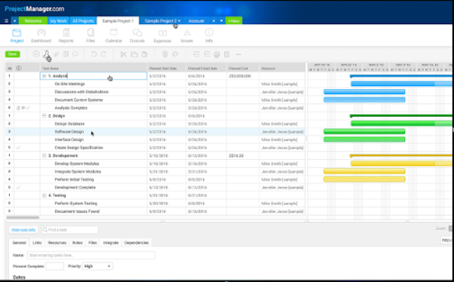Click the green Save button

coord(12,54)
